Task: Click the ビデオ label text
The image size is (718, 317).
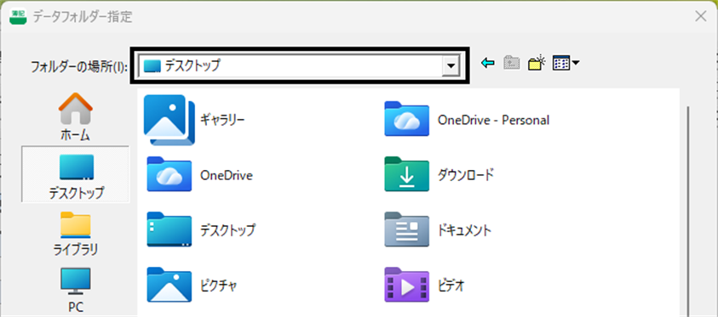Action: pos(451,286)
